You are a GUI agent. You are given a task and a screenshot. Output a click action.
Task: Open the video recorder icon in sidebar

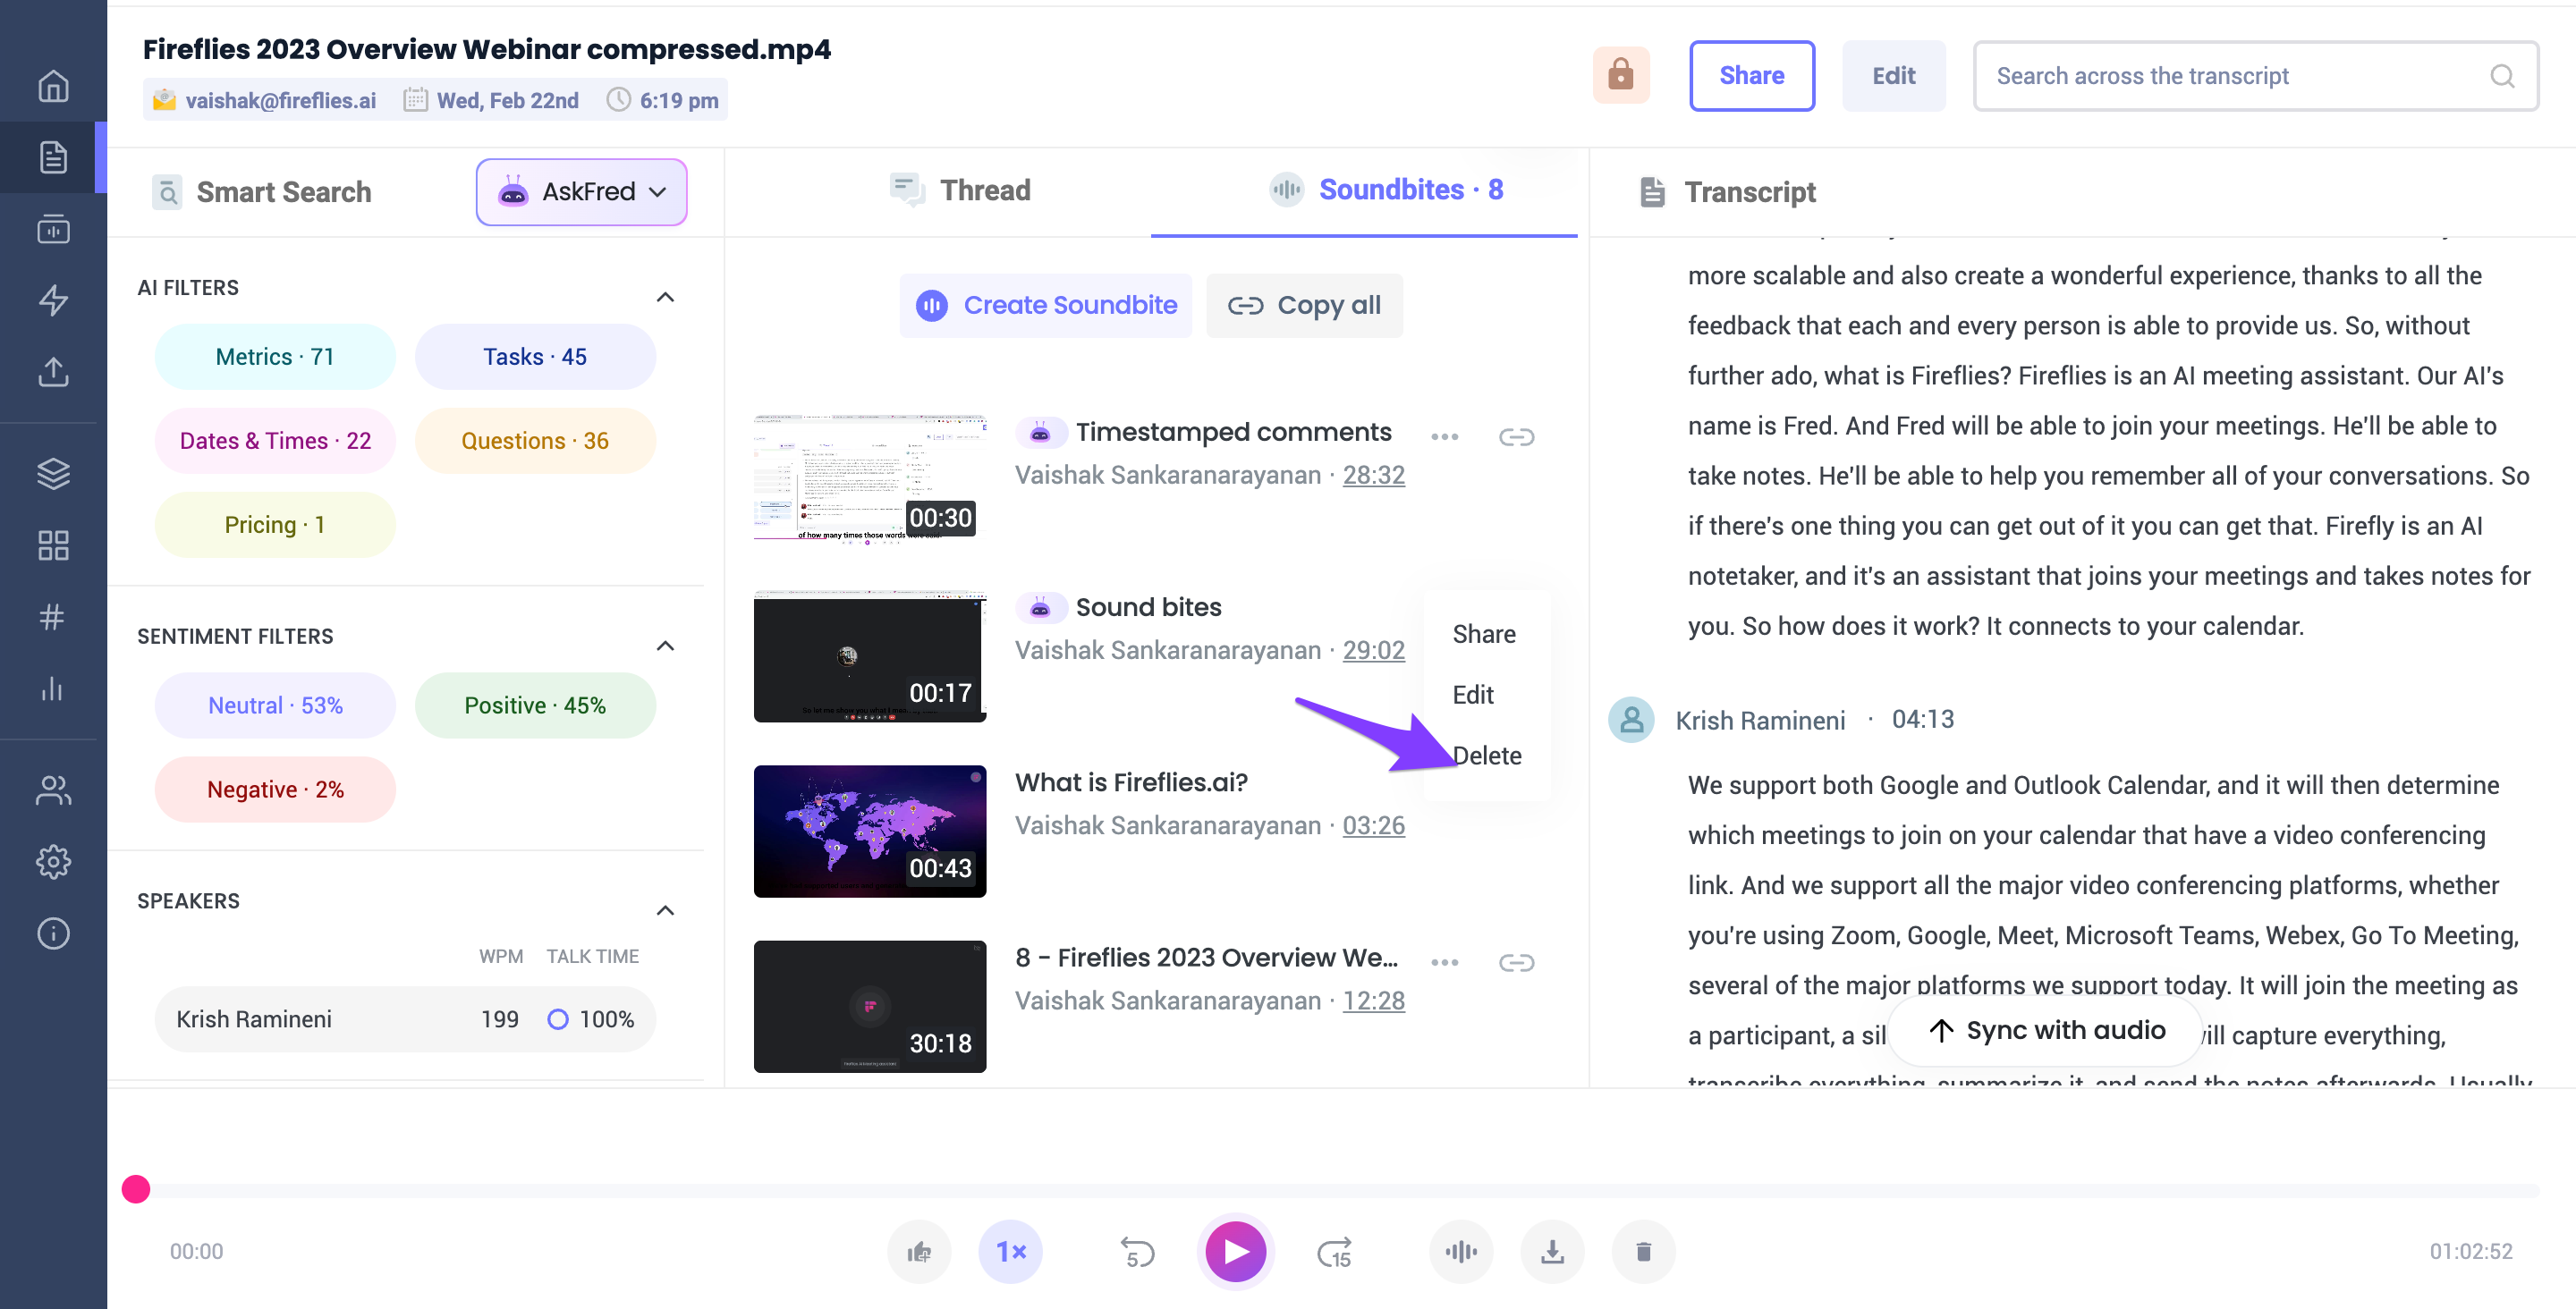53,229
